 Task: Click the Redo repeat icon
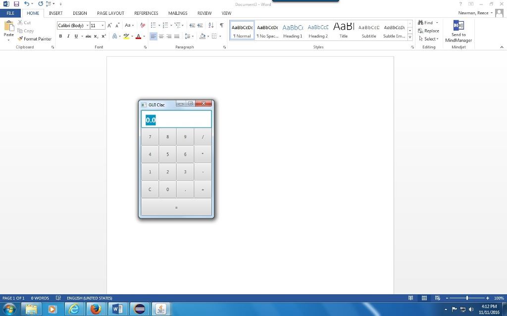(x=41, y=4)
